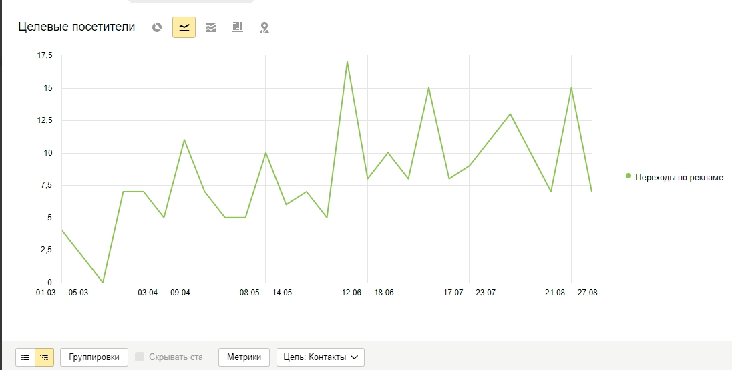Click the 01.03 — 05.03 axis label
This screenshot has height=370, width=732.
62,293
